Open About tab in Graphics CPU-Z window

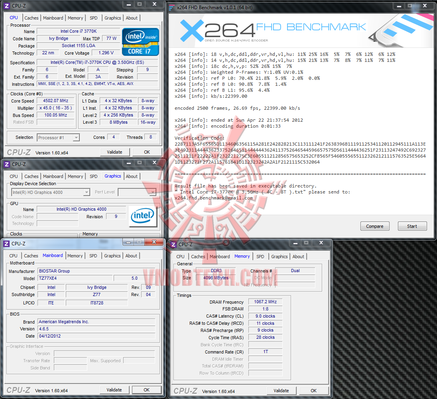click(132, 176)
